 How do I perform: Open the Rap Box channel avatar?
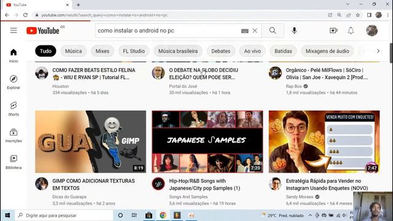coord(275,73)
